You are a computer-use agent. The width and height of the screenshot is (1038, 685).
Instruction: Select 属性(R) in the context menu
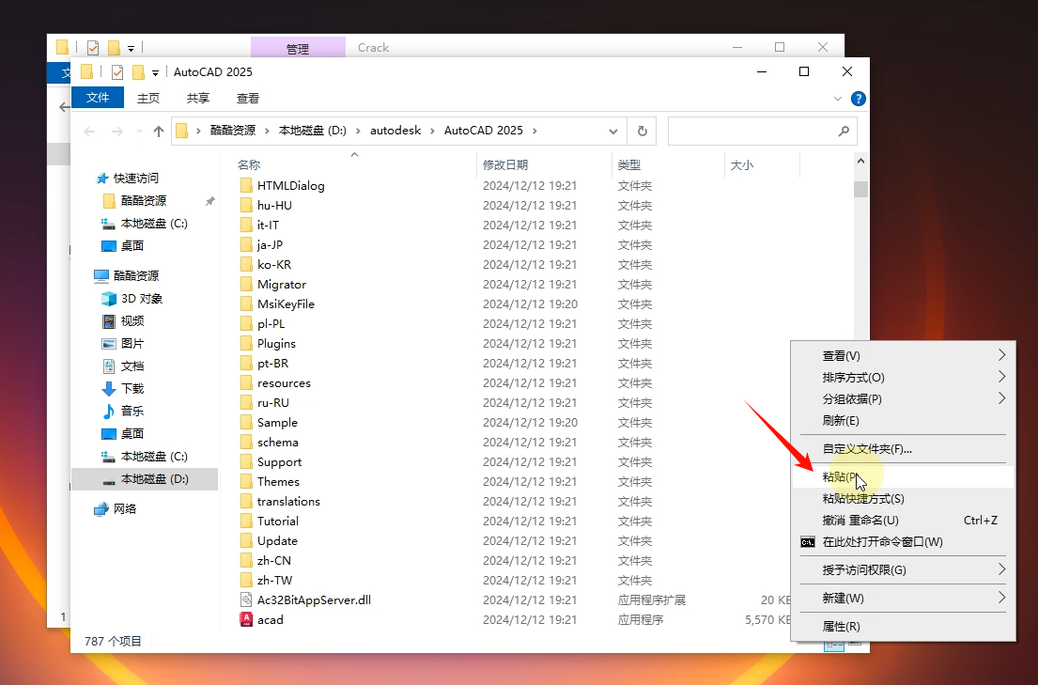(x=841, y=626)
